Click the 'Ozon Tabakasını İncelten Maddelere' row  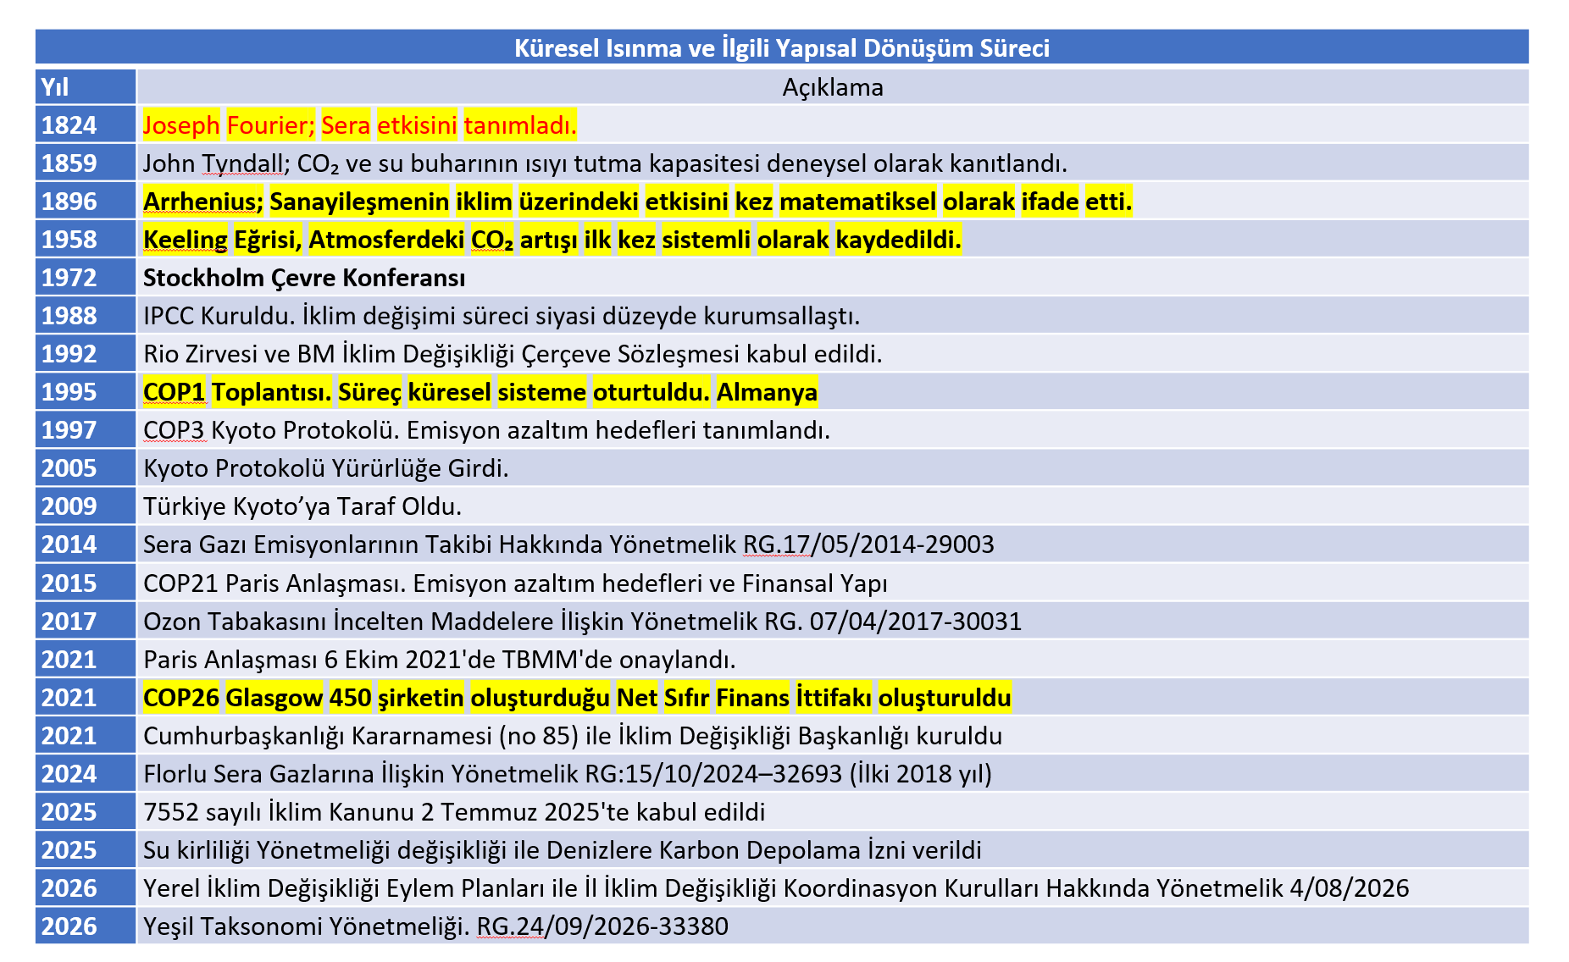tap(833, 621)
